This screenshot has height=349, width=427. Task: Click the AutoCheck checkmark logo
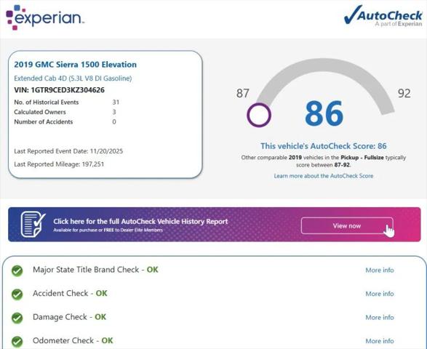[383, 16]
